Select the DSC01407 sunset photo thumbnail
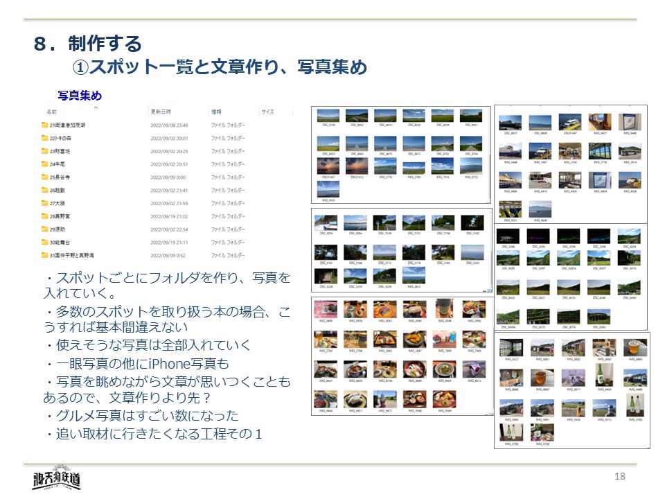 pyautogui.click(x=328, y=166)
